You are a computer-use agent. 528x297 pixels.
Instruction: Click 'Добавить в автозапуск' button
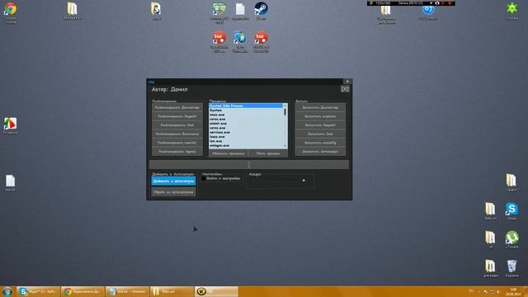[x=173, y=181]
